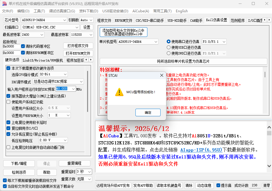The height and width of the screenshot is (191, 272).
Task: Expand the IRC频率 40.000 MHz dropdown
Action: [x=73, y=89]
